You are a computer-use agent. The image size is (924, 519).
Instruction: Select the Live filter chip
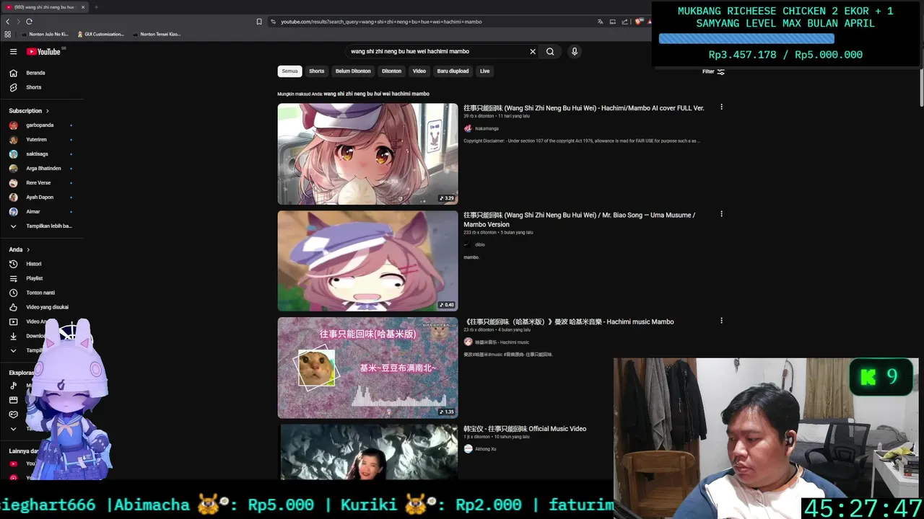click(484, 71)
